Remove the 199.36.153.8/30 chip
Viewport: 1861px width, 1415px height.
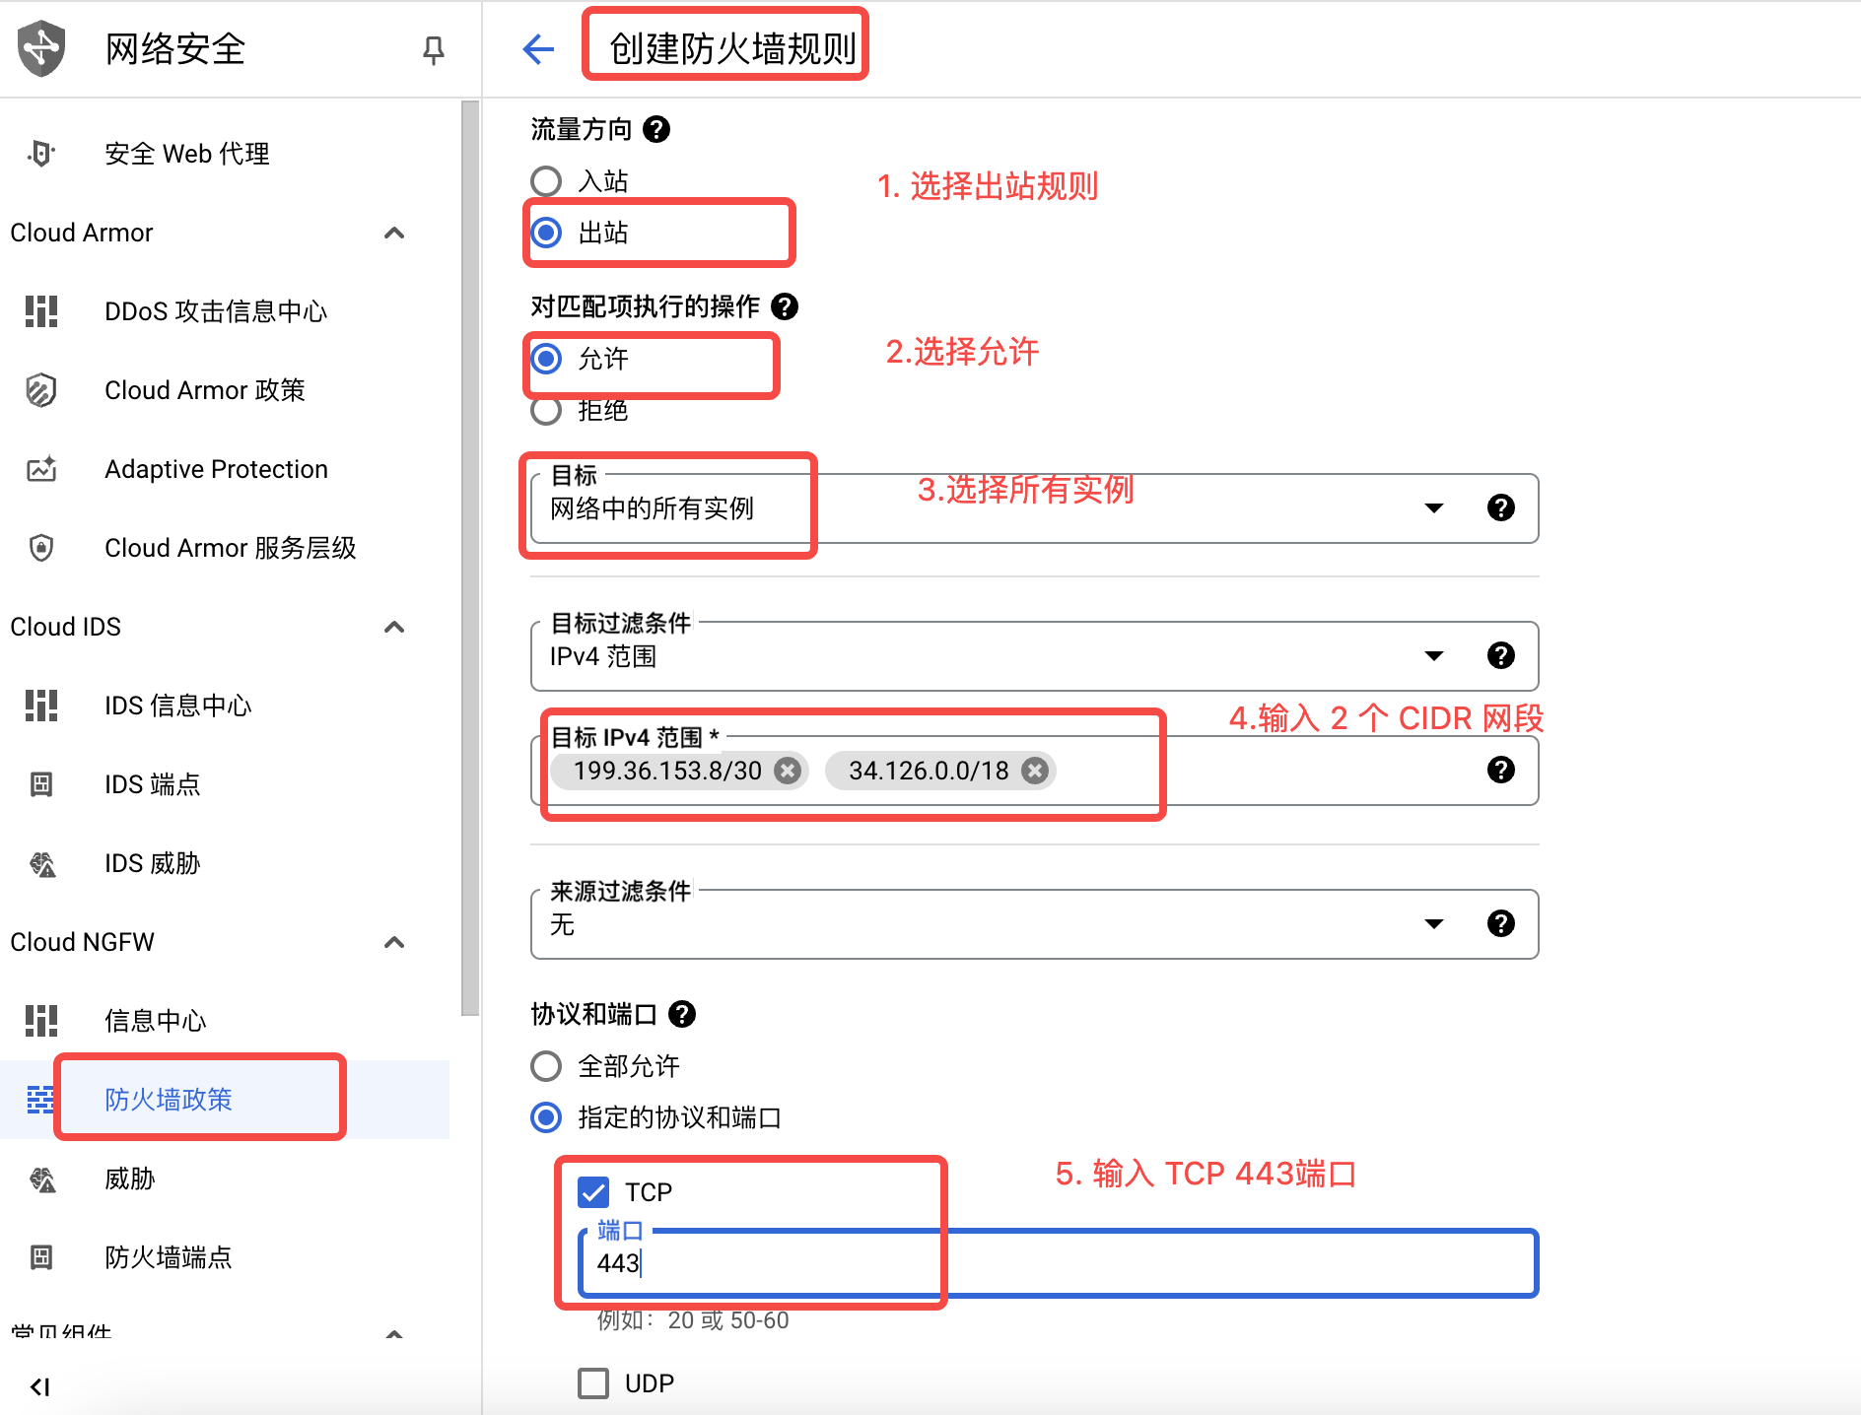pyautogui.click(x=787, y=771)
